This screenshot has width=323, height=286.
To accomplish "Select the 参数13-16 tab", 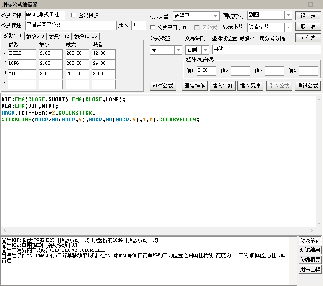I will click(x=86, y=36).
